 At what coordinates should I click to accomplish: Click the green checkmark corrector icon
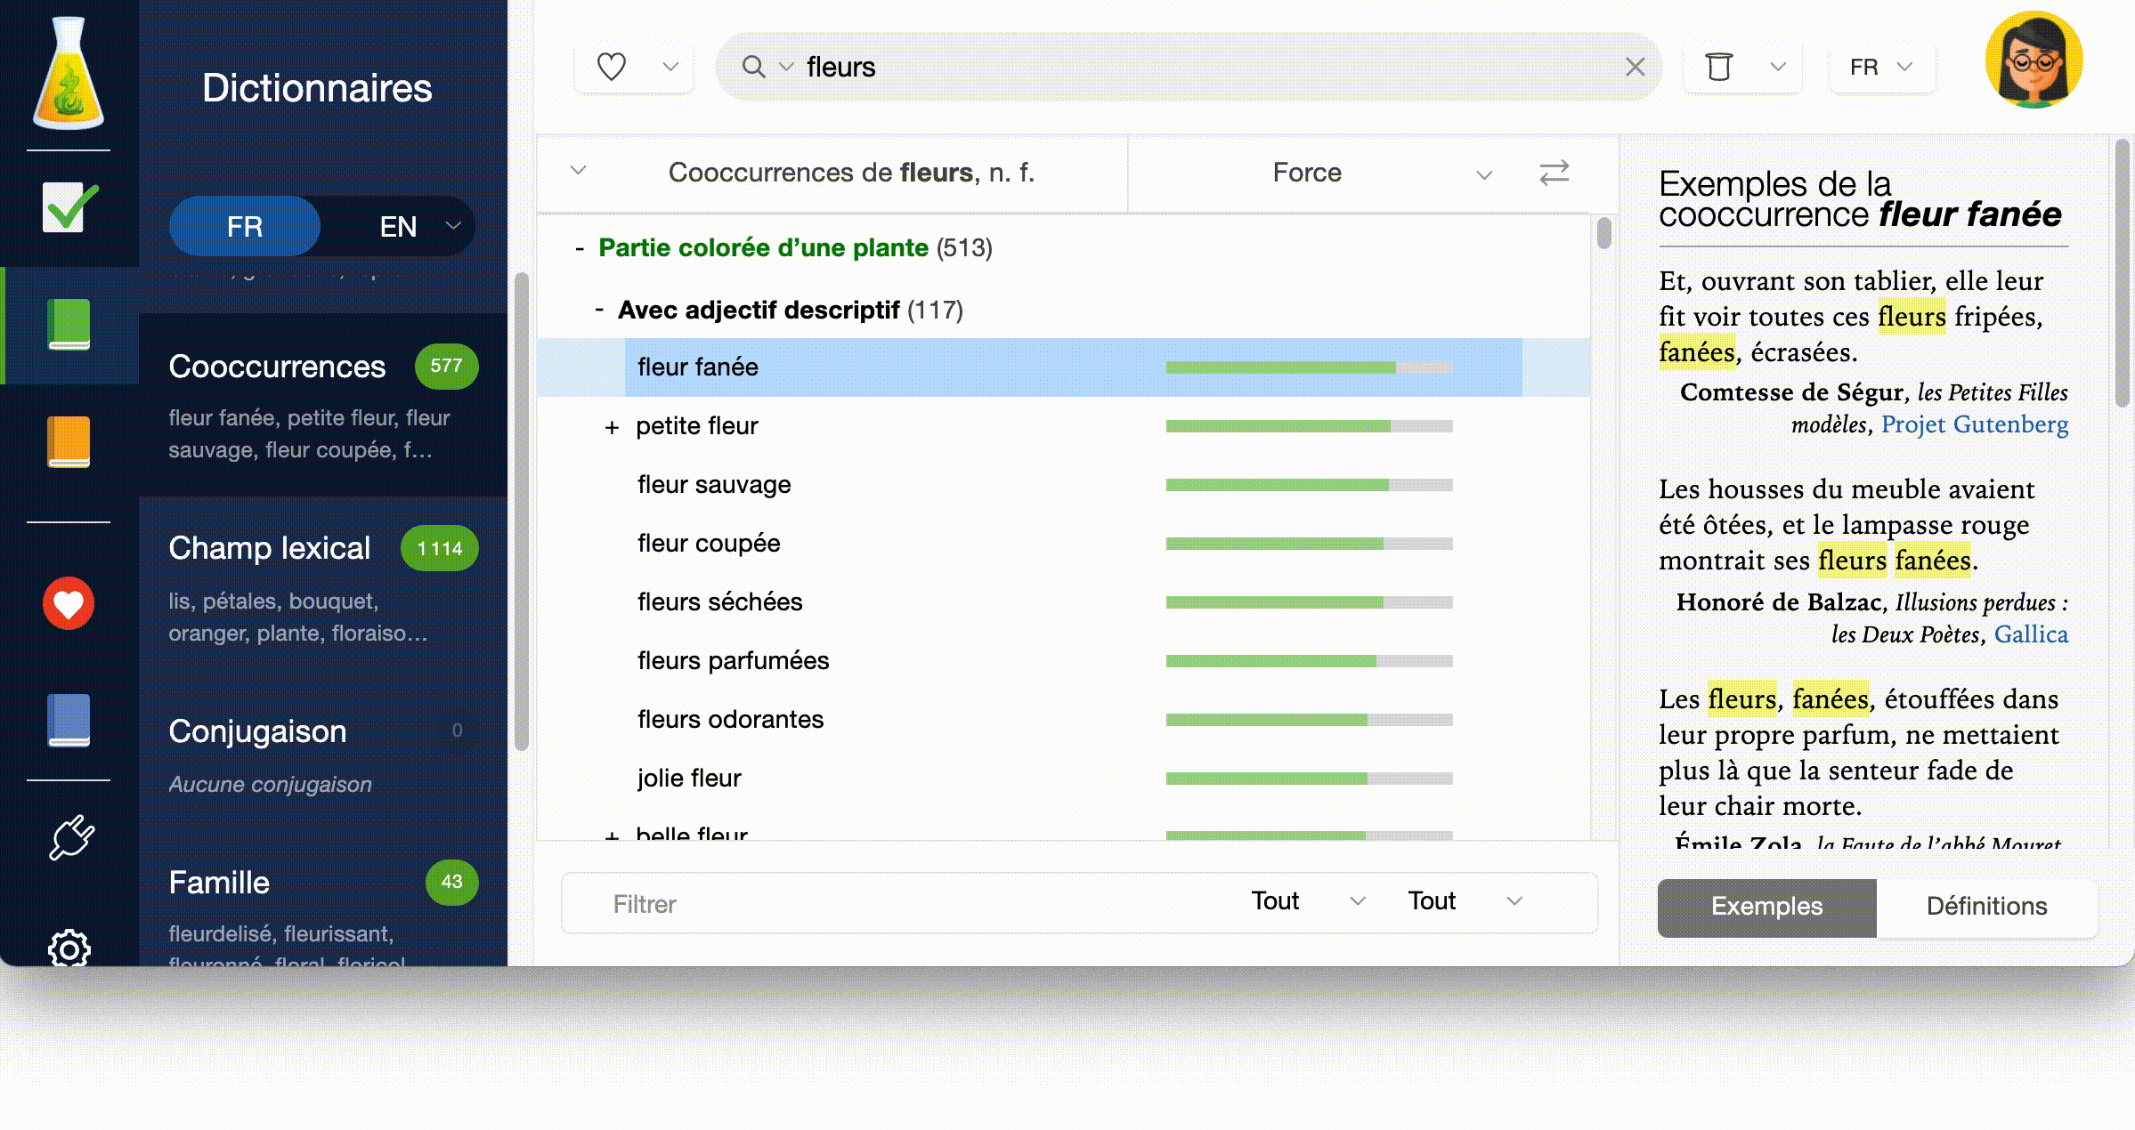(x=69, y=207)
